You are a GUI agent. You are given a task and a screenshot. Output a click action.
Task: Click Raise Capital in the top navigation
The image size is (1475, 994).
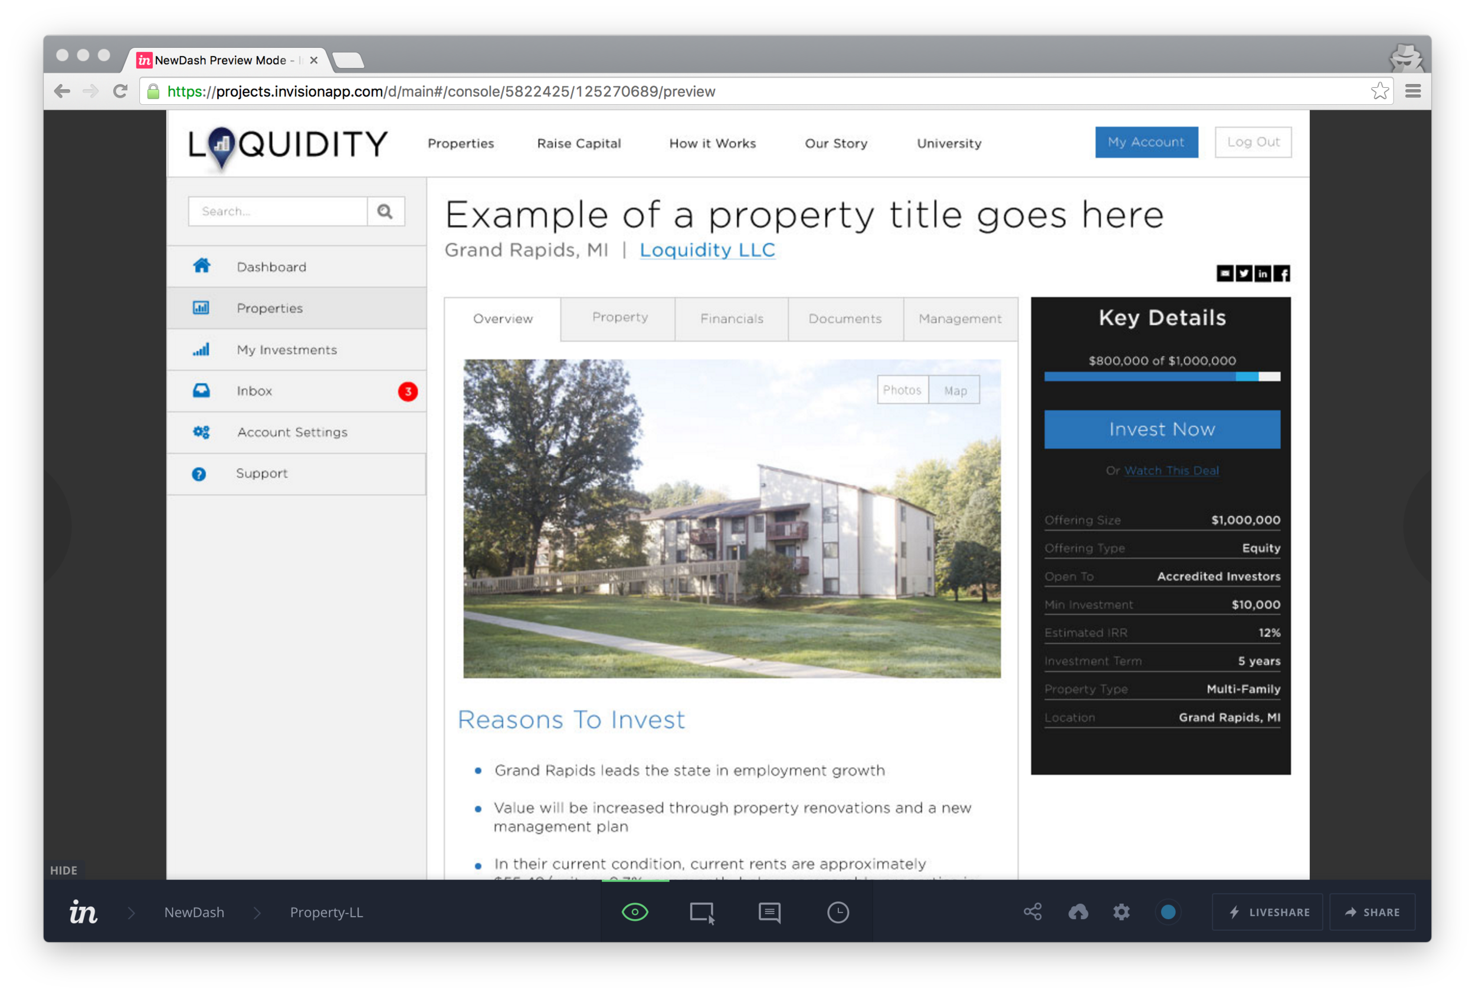click(579, 143)
